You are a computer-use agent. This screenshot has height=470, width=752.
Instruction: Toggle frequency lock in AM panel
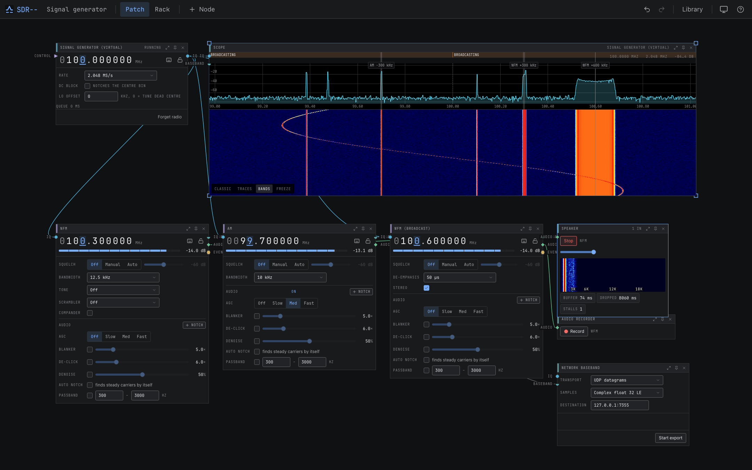click(368, 241)
